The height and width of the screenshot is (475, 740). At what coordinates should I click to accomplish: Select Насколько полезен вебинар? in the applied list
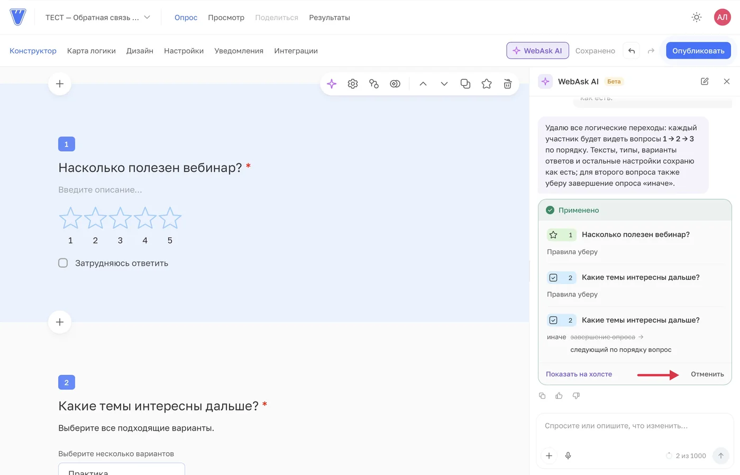(635, 235)
